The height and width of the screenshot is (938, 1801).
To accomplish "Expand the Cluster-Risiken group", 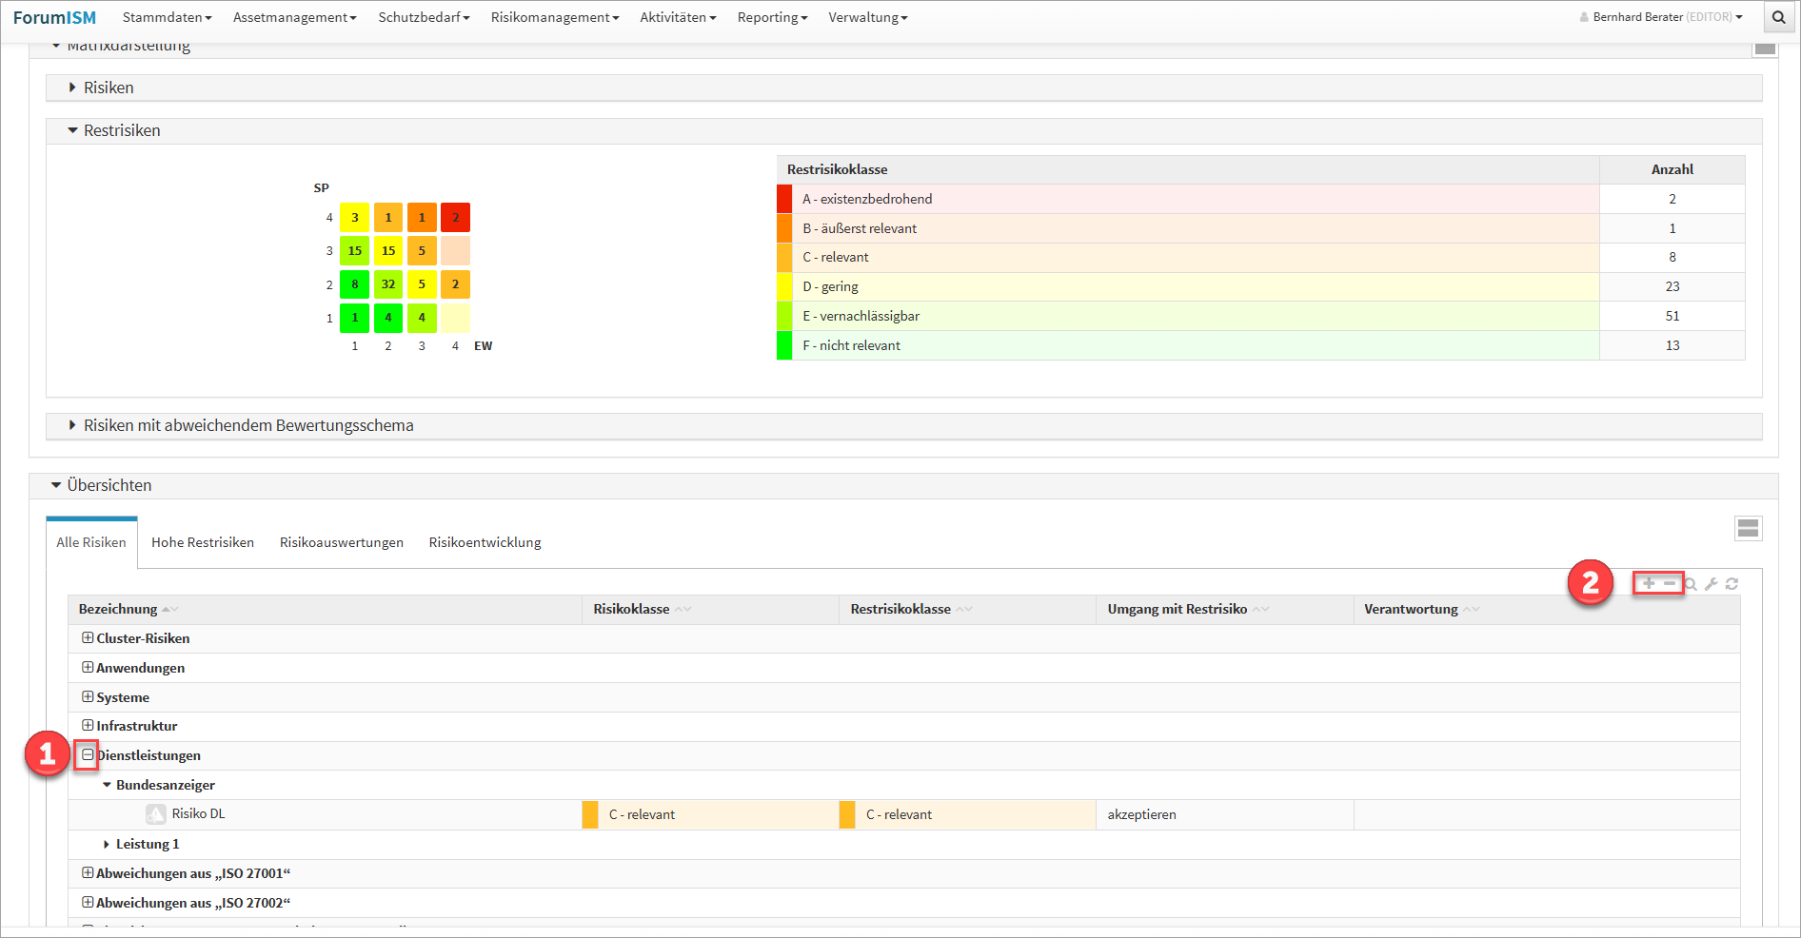I will (88, 638).
